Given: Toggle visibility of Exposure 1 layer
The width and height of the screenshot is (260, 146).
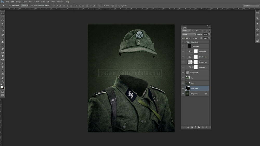Looking at the screenshot, I should click(183, 52).
